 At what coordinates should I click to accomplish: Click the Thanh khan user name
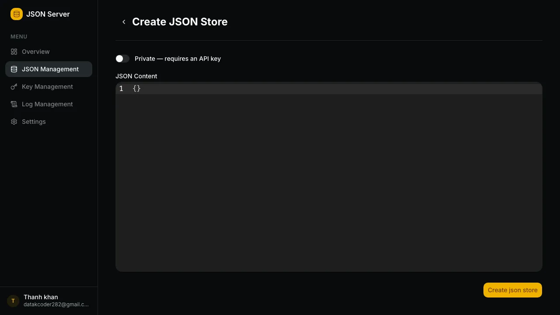tap(41, 297)
